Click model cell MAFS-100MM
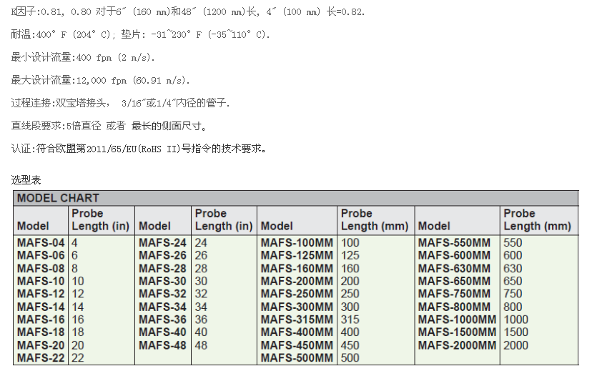The image size is (592, 381). (297, 243)
